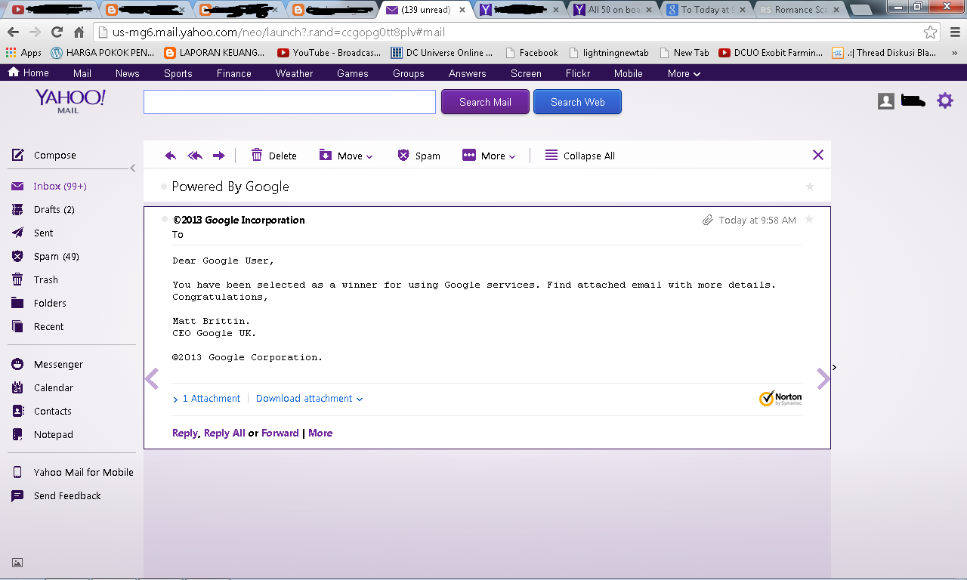
Task: Click the Reply All link below message
Action: point(224,433)
